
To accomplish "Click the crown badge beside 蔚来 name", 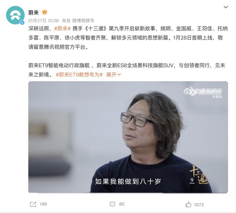I will click(44, 12).
